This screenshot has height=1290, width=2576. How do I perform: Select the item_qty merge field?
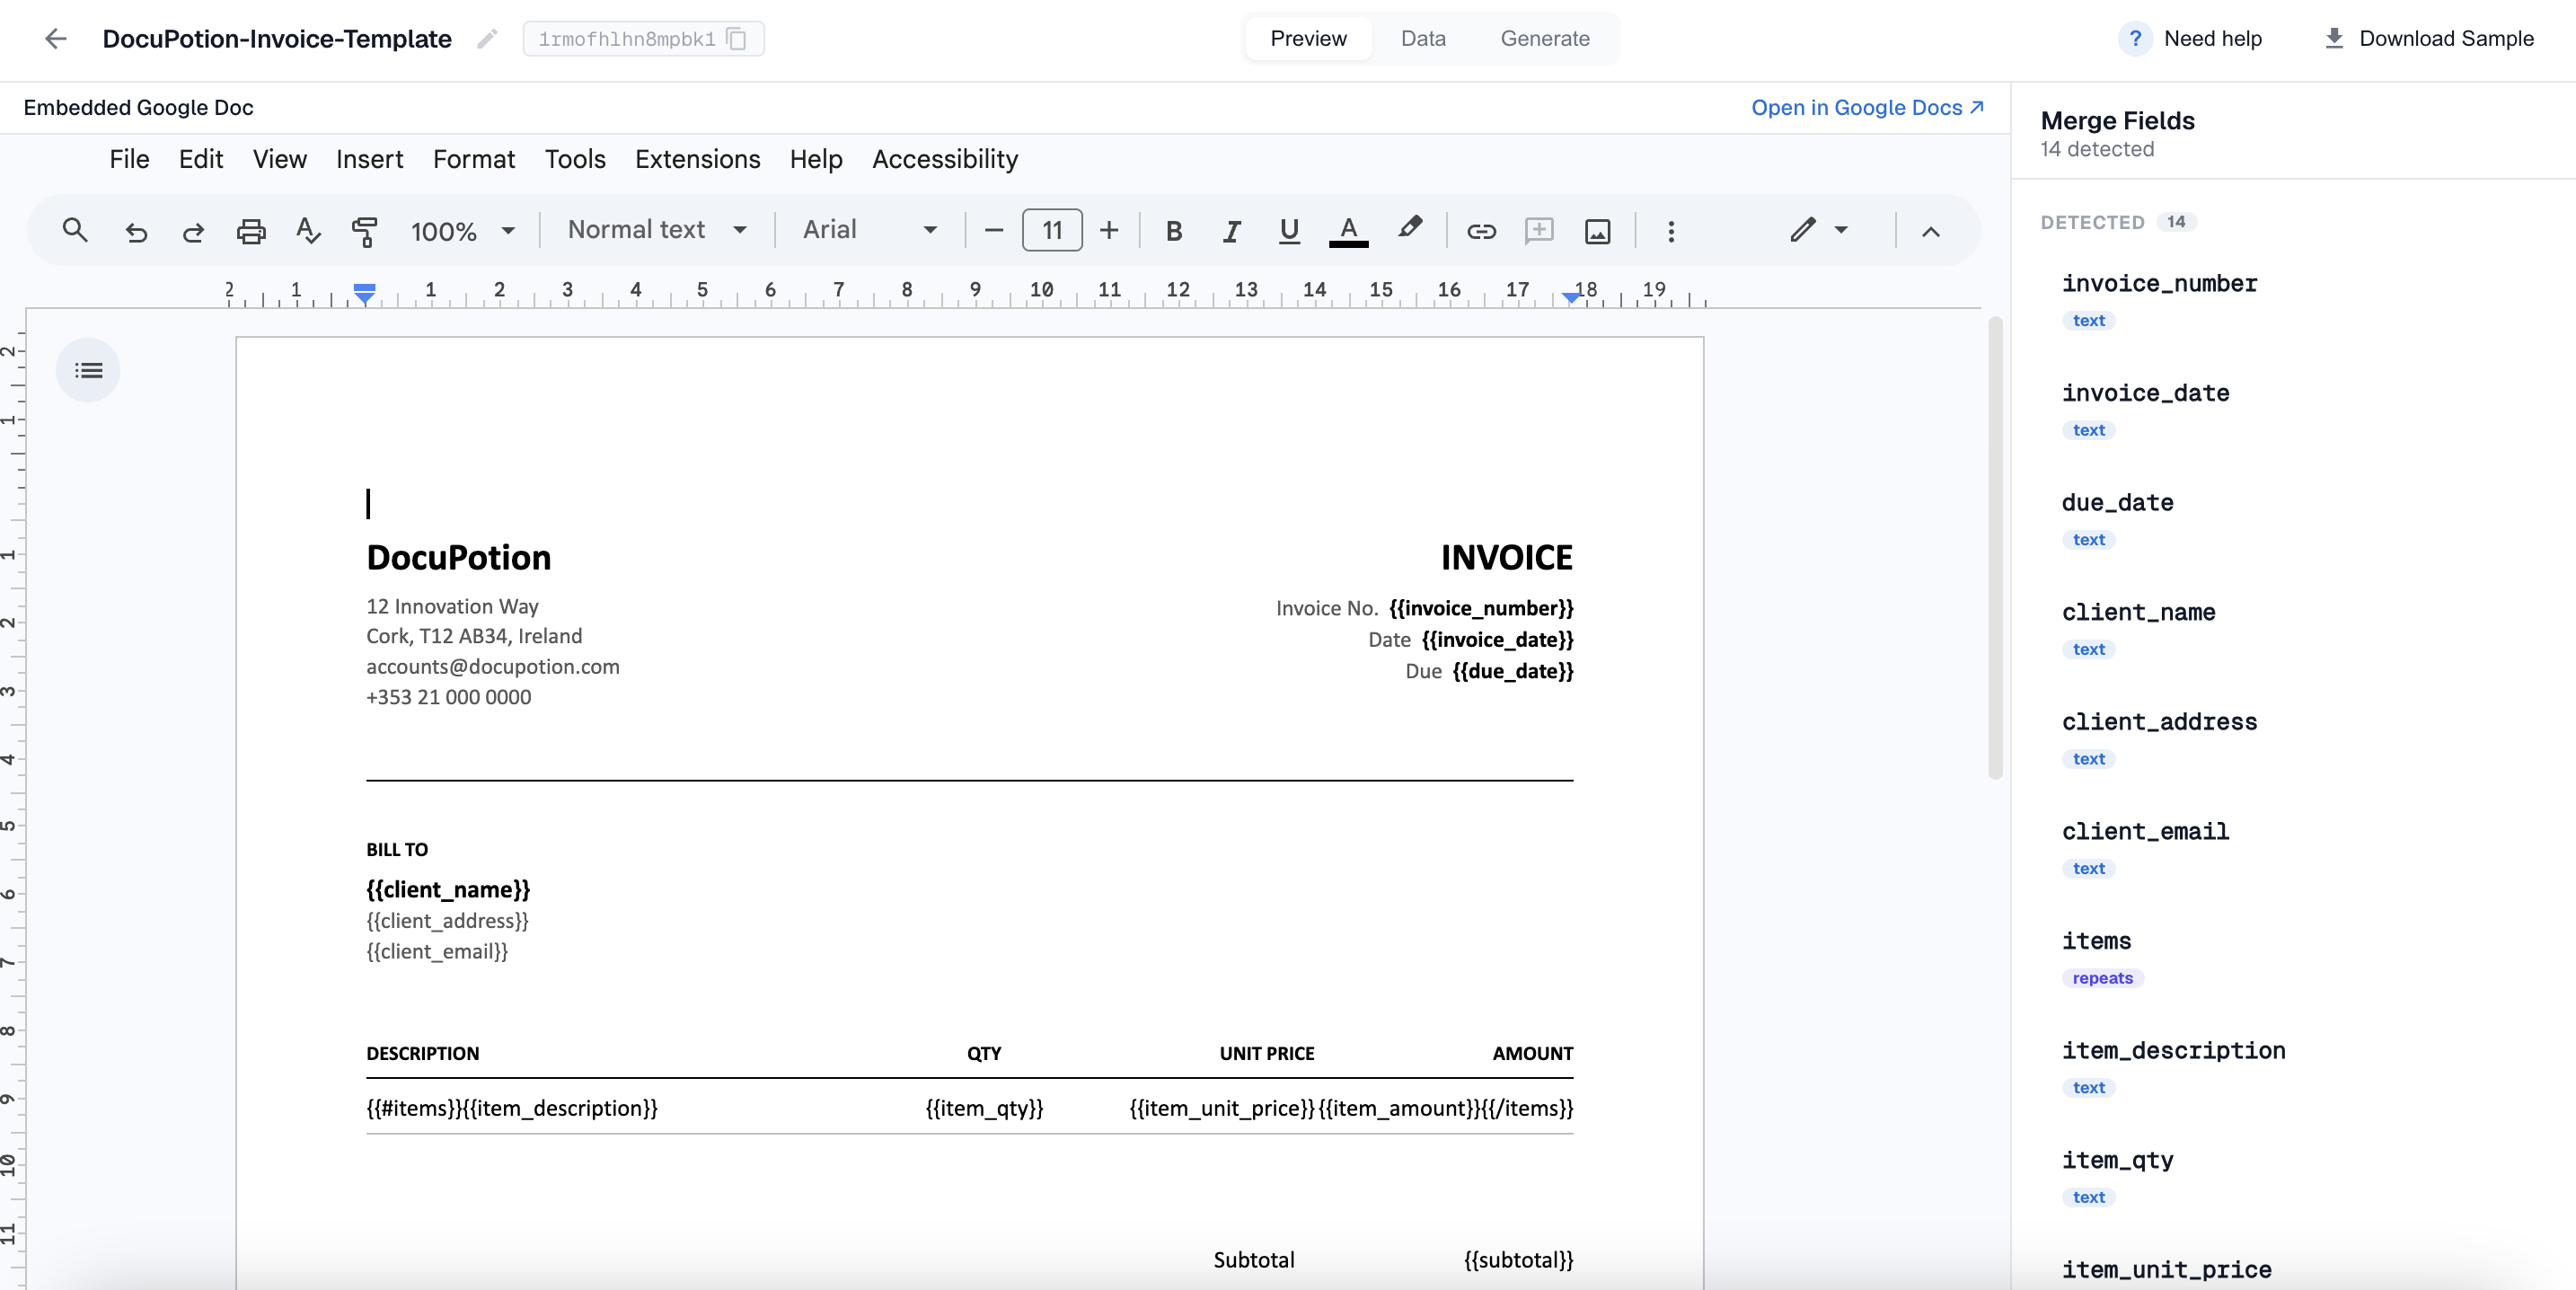coord(2117,1160)
